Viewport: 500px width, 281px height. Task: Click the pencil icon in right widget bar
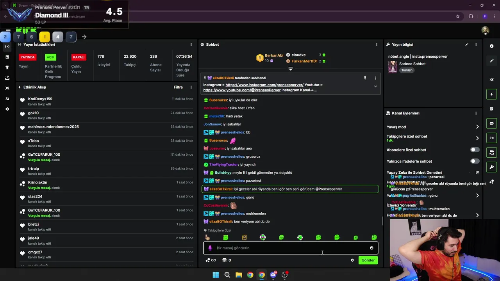[491, 61]
